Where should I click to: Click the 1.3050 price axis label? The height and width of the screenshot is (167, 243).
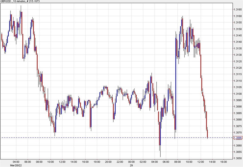(238, 158)
